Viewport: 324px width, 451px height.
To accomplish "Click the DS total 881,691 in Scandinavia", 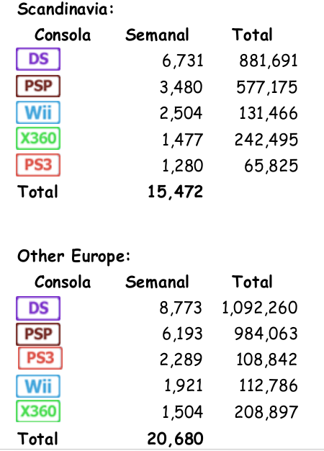I will click(x=269, y=61).
